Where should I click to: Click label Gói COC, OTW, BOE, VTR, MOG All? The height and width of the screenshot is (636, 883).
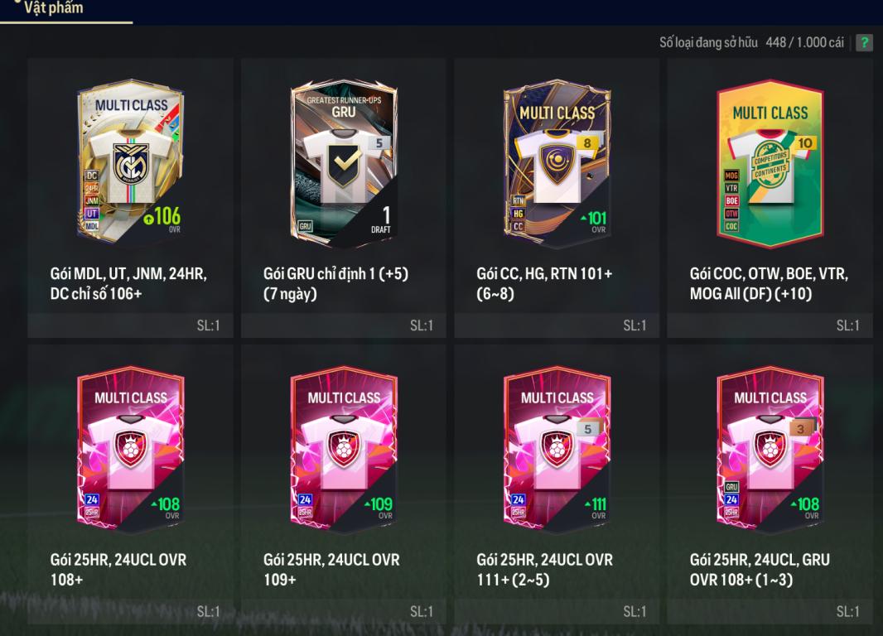point(769,284)
